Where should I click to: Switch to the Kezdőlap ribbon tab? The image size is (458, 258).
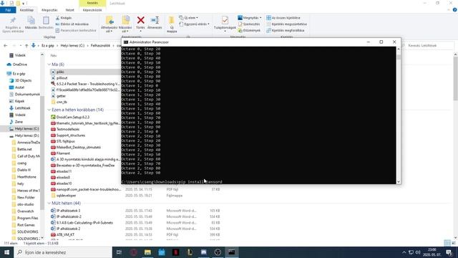pyautogui.click(x=26, y=10)
